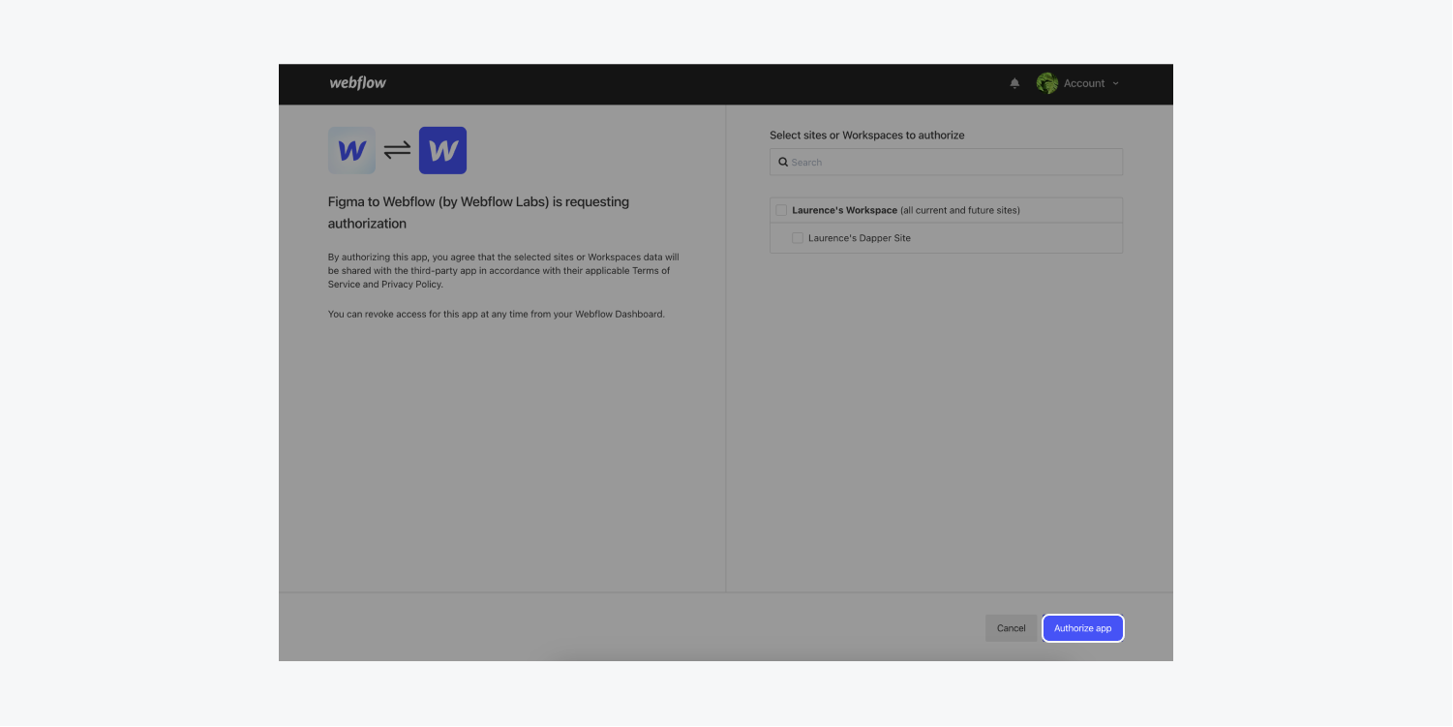Open notifications bell icon
1453x727 pixels.
coord(1014,83)
